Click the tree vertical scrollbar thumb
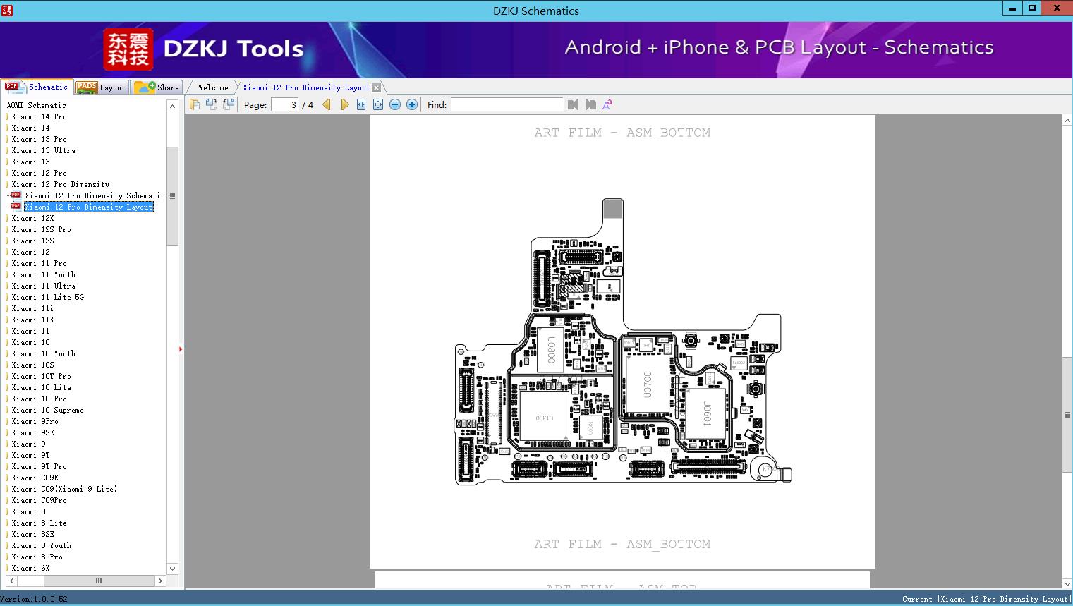This screenshot has width=1073, height=606. 172,196
